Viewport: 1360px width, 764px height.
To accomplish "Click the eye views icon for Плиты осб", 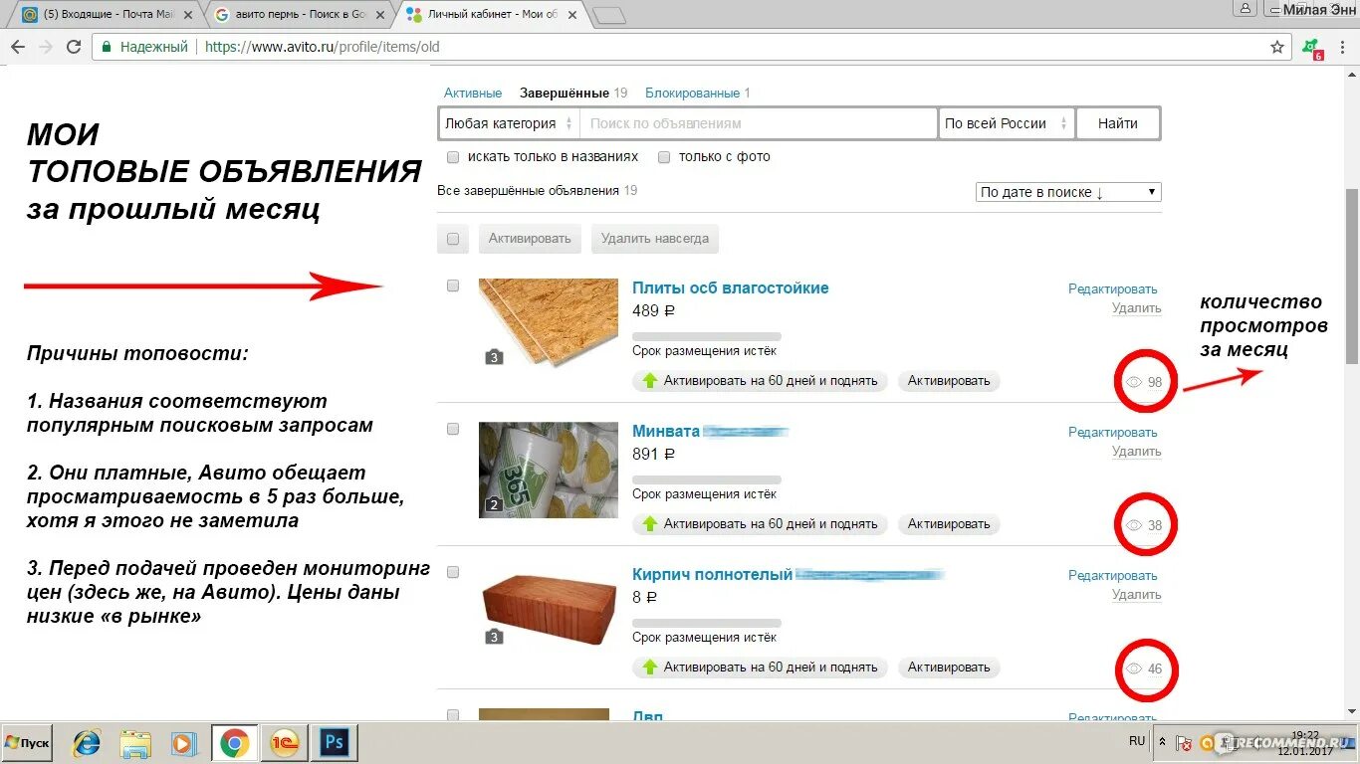I will pyautogui.click(x=1133, y=382).
